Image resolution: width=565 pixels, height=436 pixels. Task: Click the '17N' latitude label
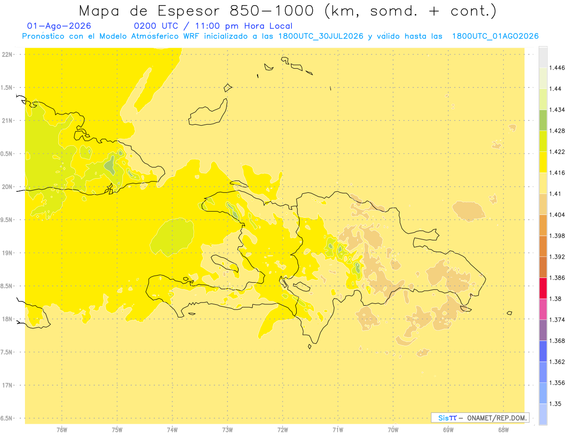tap(7, 385)
